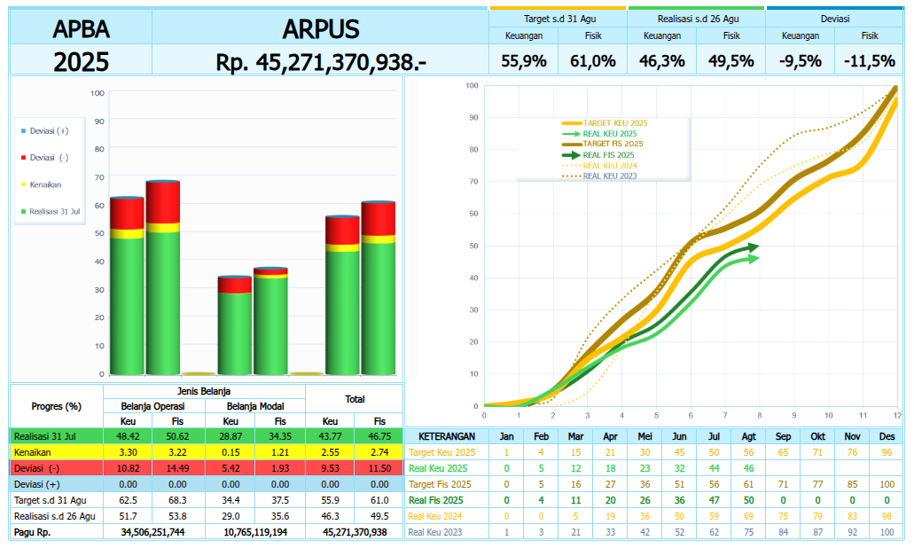Select the Pagu value 34,506,251,744 cell
The height and width of the screenshot is (548, 914).
[x=152, y=532]
